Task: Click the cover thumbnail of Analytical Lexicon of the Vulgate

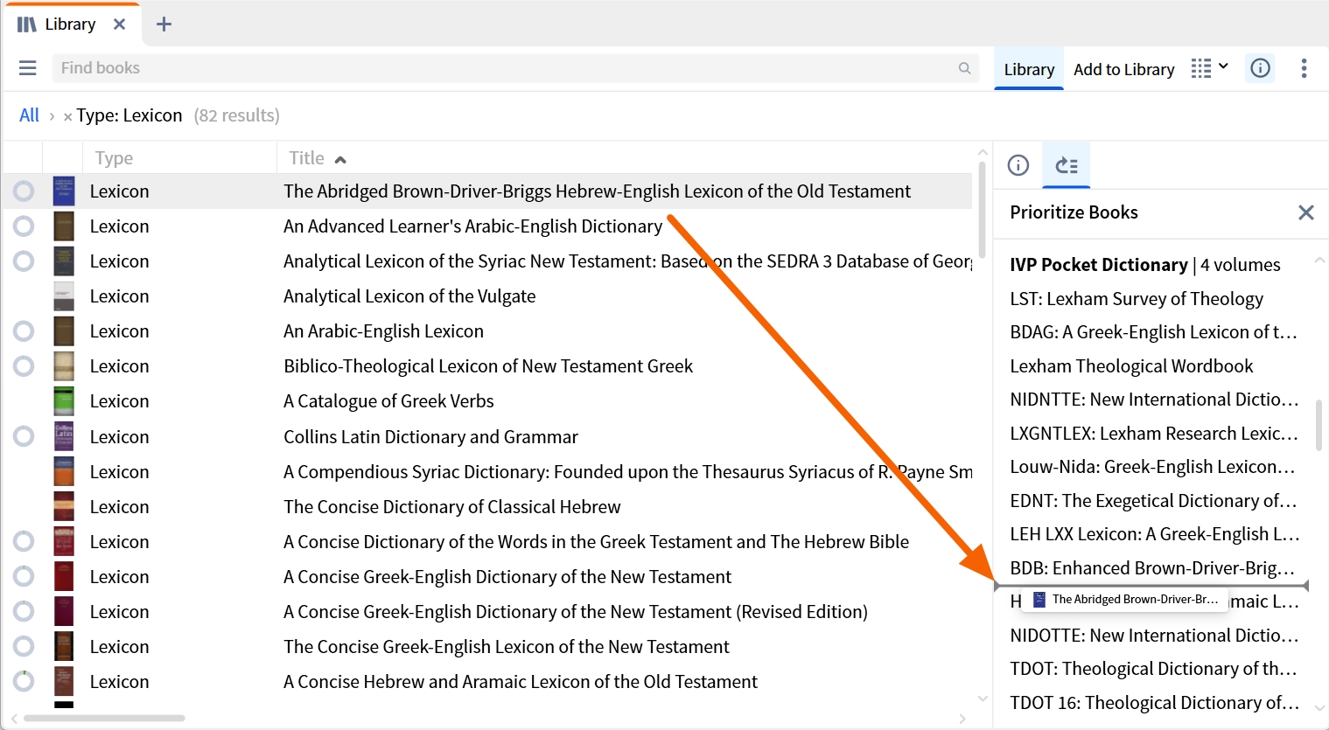Action: [x=64, y=295]
